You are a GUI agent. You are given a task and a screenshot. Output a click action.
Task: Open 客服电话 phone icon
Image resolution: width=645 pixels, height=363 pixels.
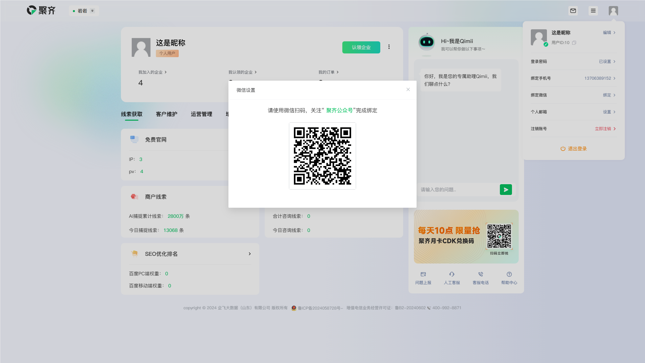point(481,274)
